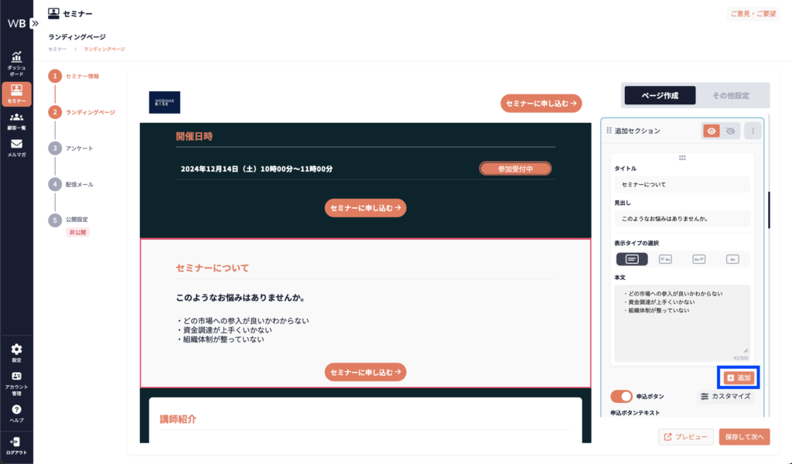This screenshot has height=464, width=792.
Task: Hide section with crossed-eye icon
Action: (730, 131)
